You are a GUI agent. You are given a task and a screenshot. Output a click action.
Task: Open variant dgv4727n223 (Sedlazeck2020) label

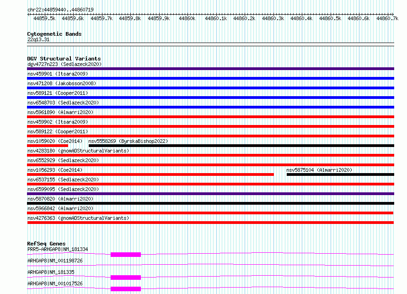click(x=64, y=64)
